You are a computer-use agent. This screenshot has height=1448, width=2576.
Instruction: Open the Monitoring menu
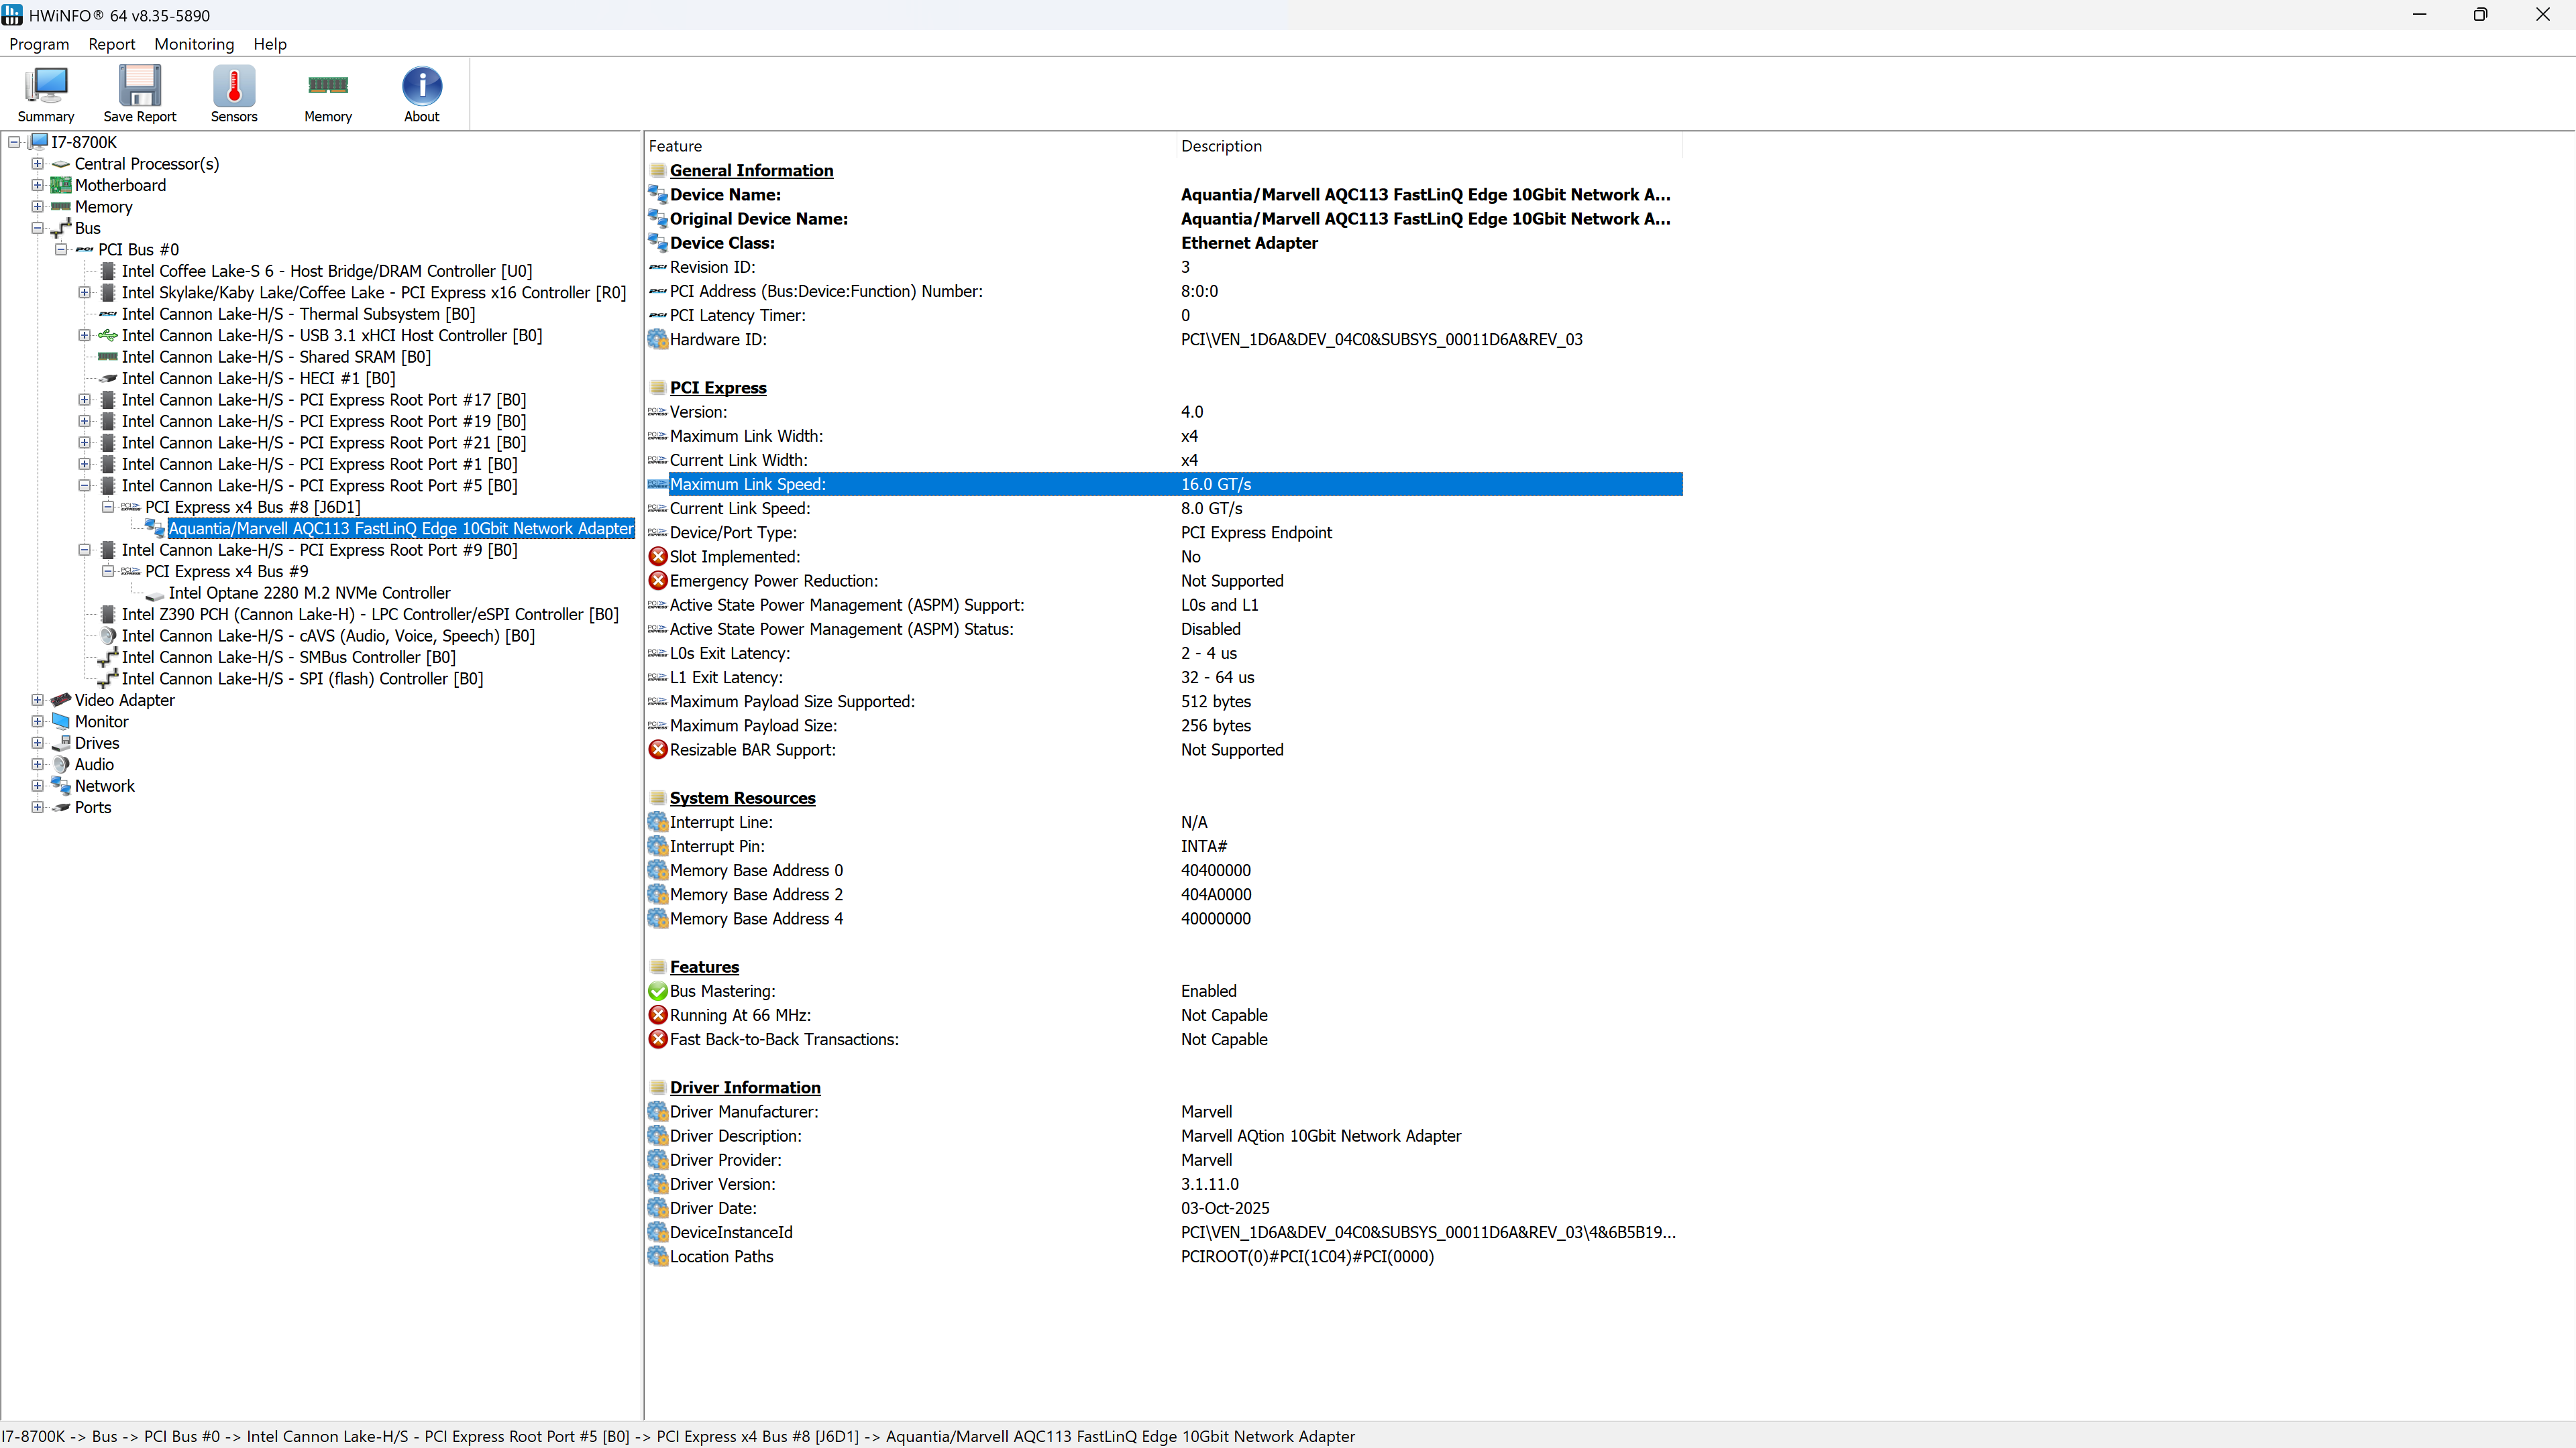coord(194,44)
